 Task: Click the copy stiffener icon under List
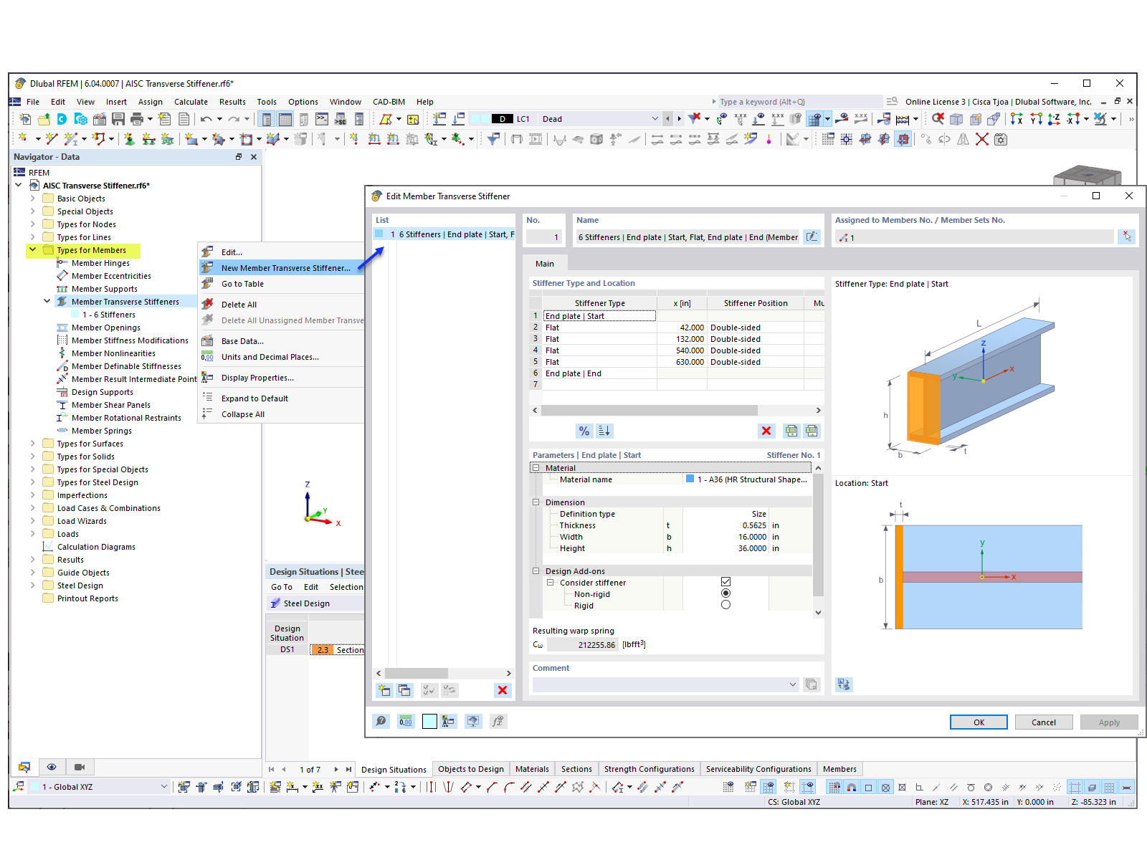pyautogui.click(x=405, y=690)
